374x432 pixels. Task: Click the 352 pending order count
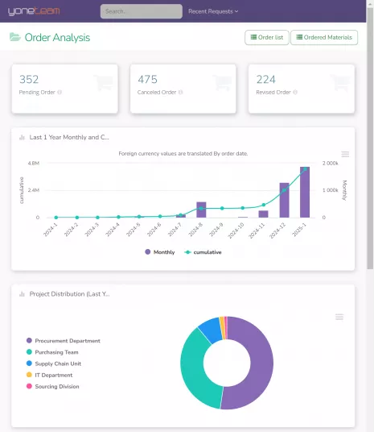[29, 79]
